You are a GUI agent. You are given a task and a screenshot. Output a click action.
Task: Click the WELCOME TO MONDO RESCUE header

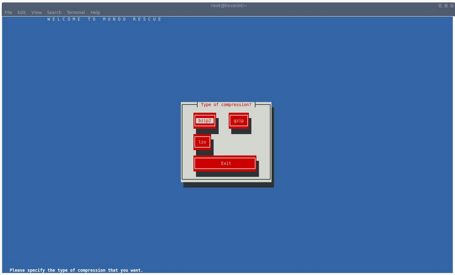pyautogui.click(x=105, y=19)
